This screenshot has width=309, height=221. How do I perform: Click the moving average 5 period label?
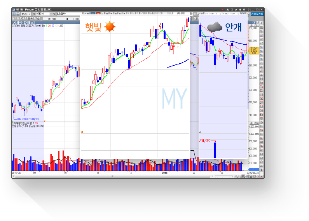point(47,26)
